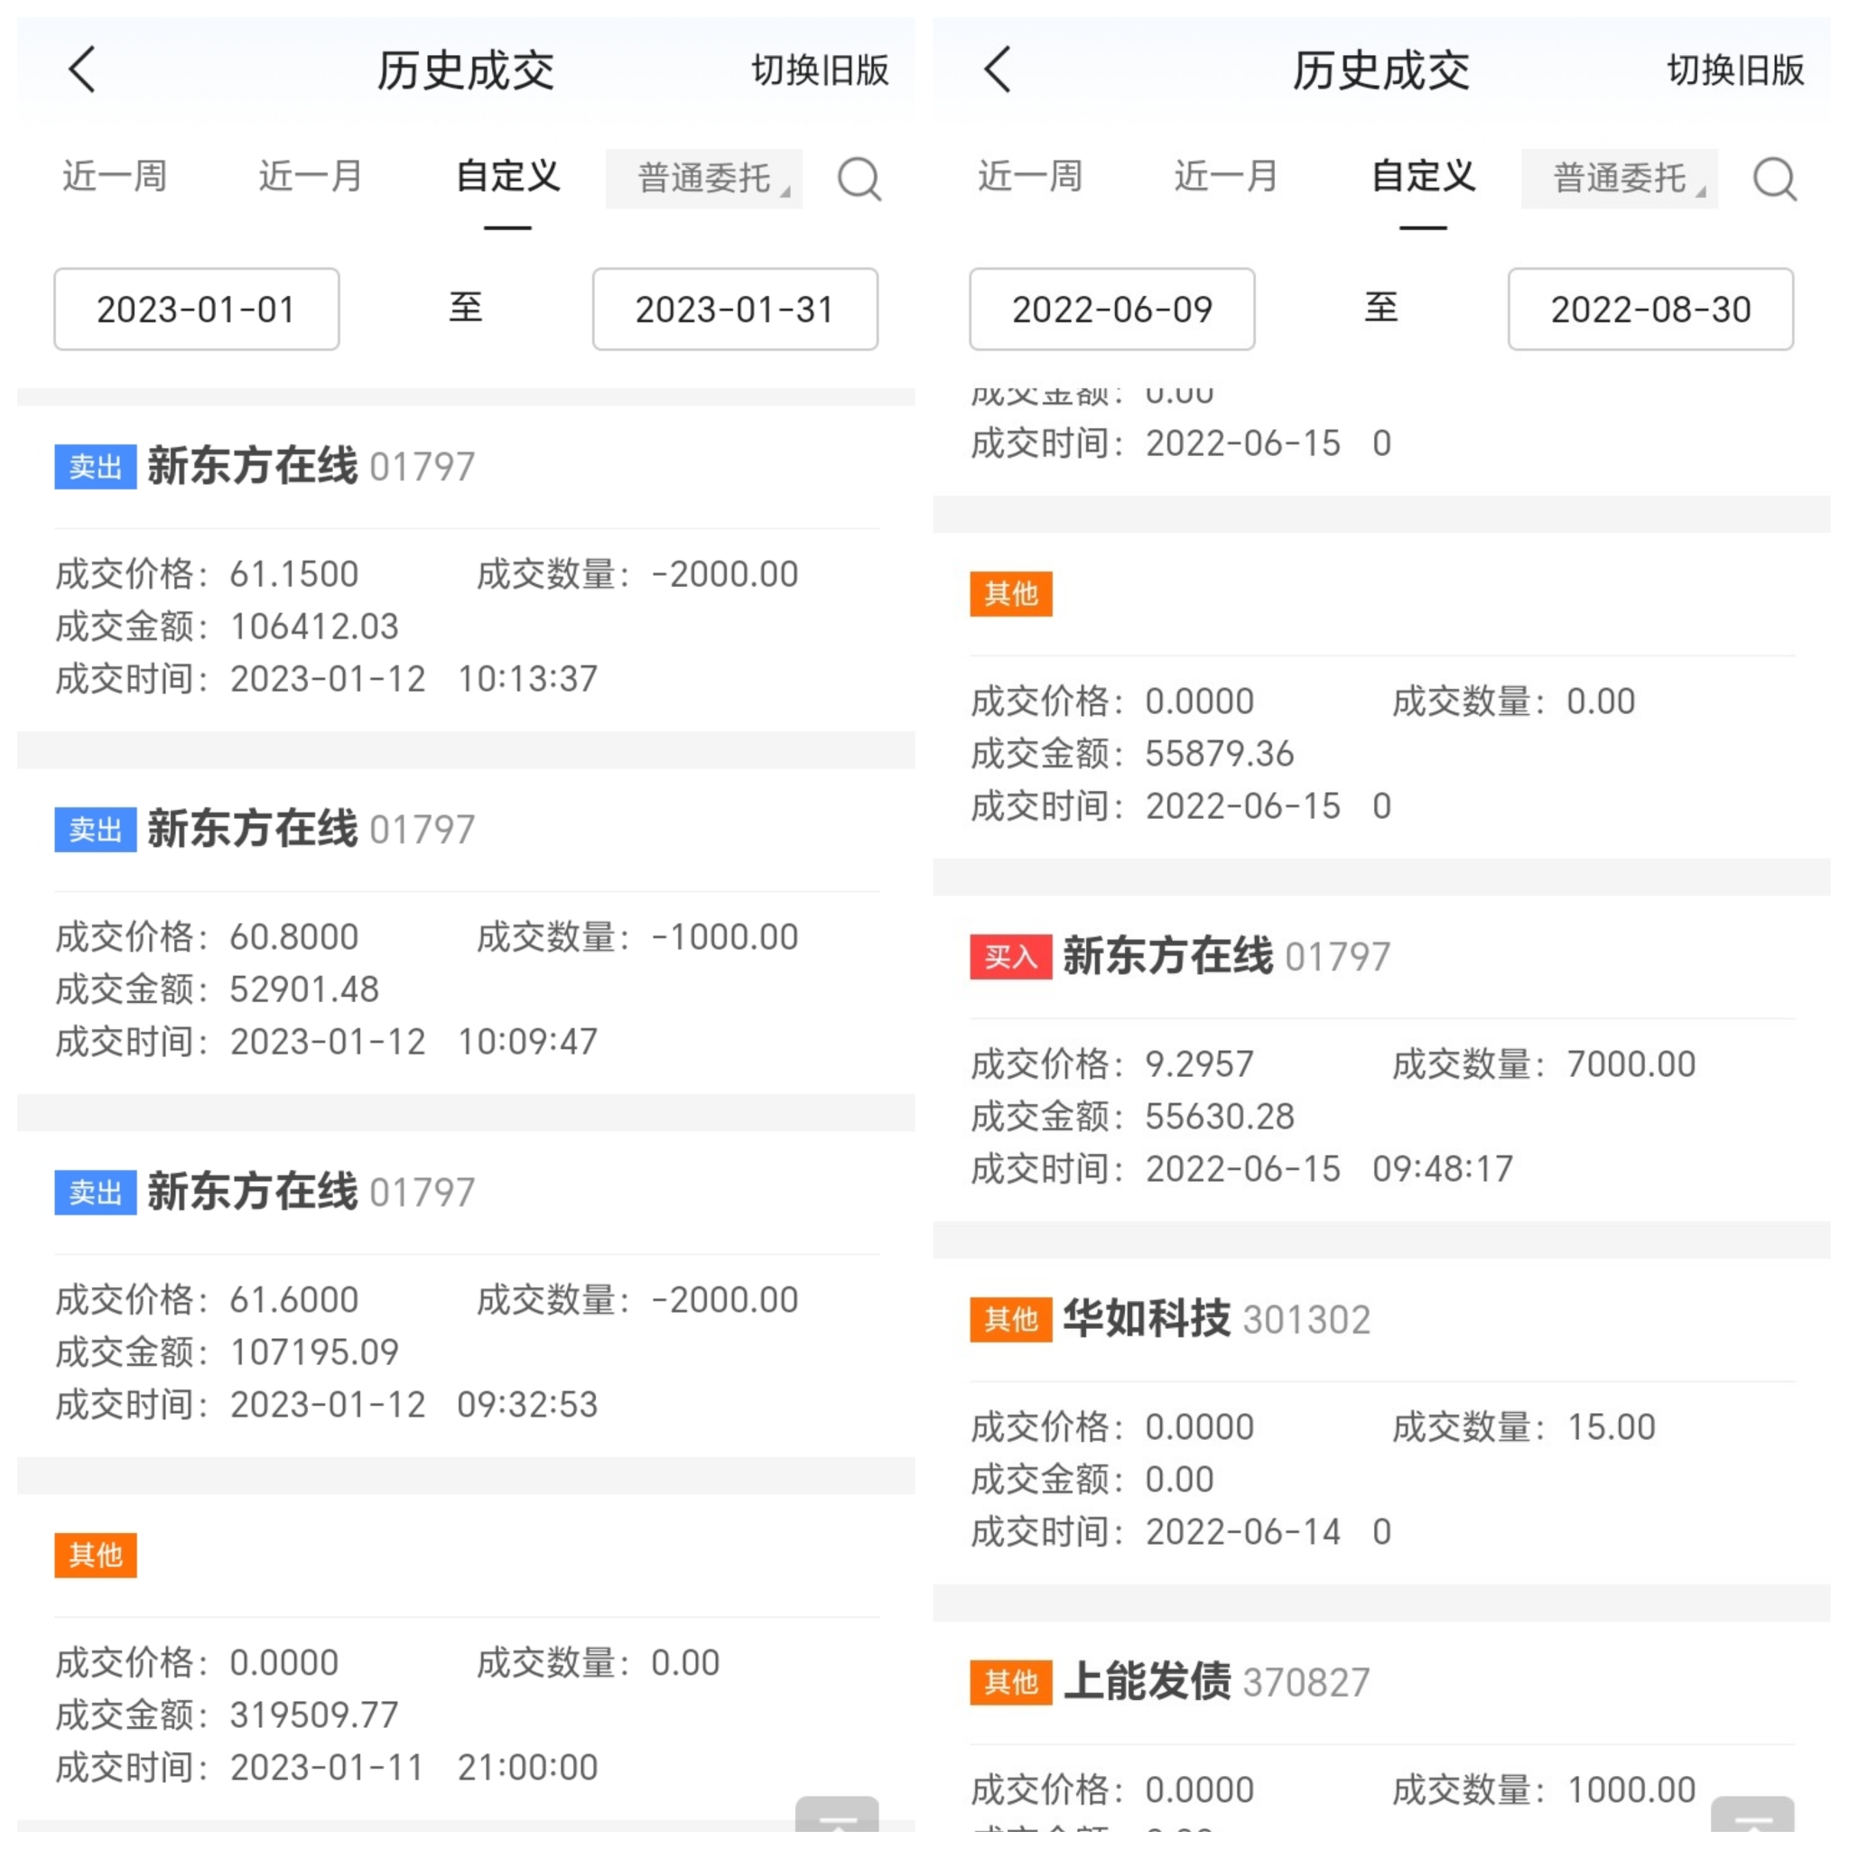Tap 切换旧版 in the left panel

point(820,70)
